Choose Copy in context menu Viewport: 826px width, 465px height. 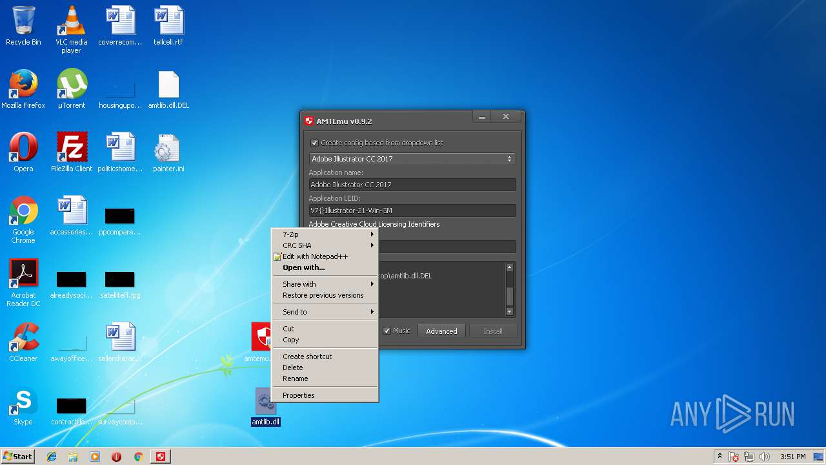325,340
